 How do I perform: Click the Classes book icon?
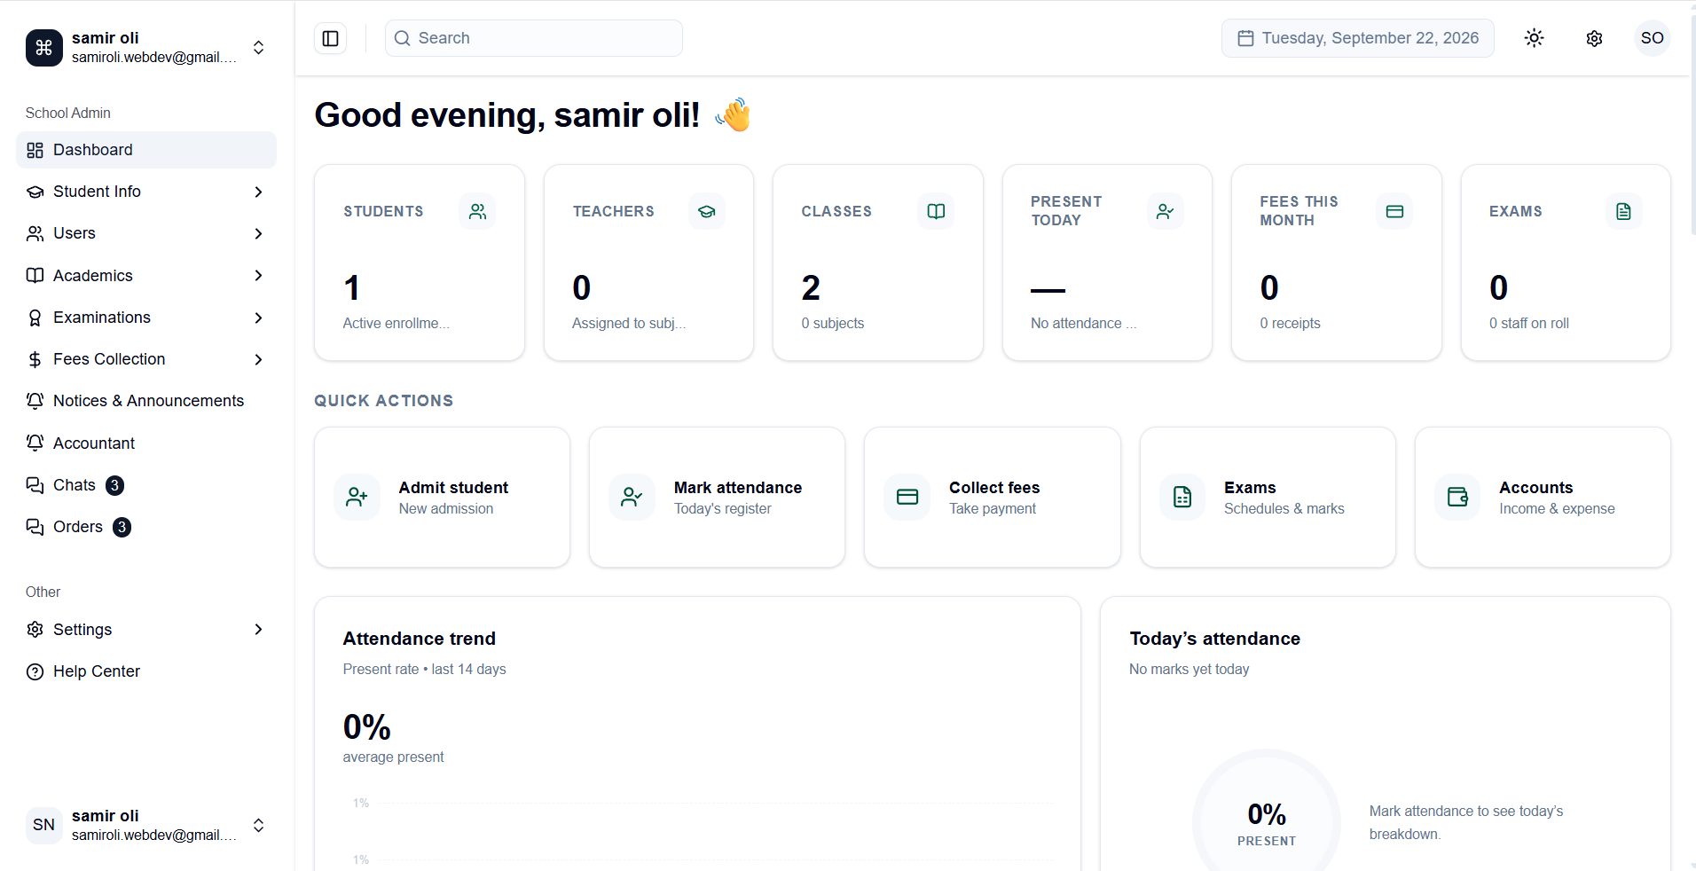click(x=936, y=211)
